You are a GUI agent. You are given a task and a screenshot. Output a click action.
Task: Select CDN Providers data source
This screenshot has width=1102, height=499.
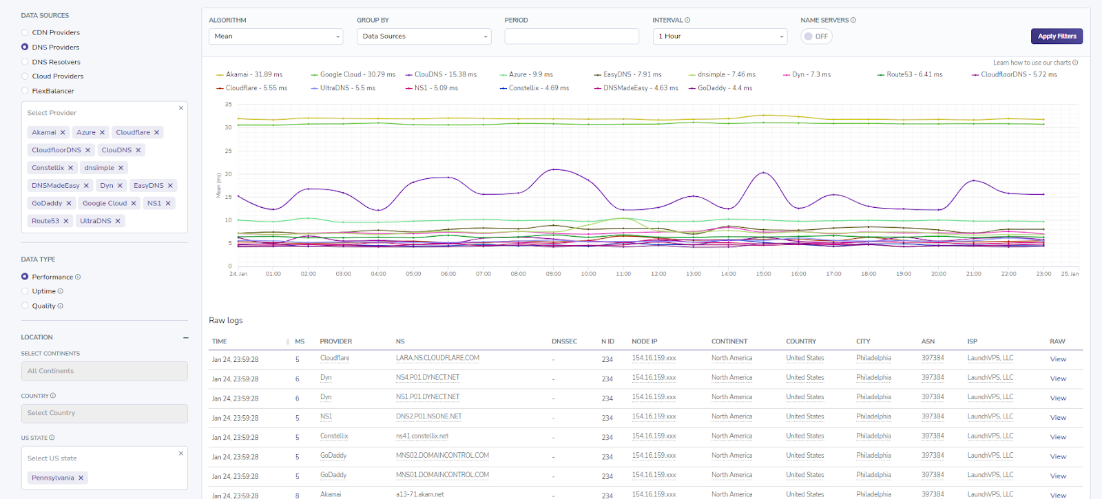click(25, 32)
